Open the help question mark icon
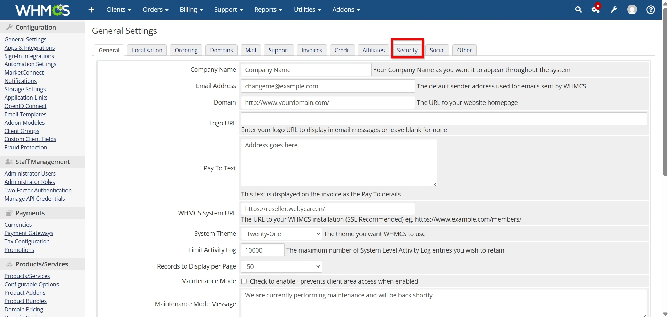 651,10
